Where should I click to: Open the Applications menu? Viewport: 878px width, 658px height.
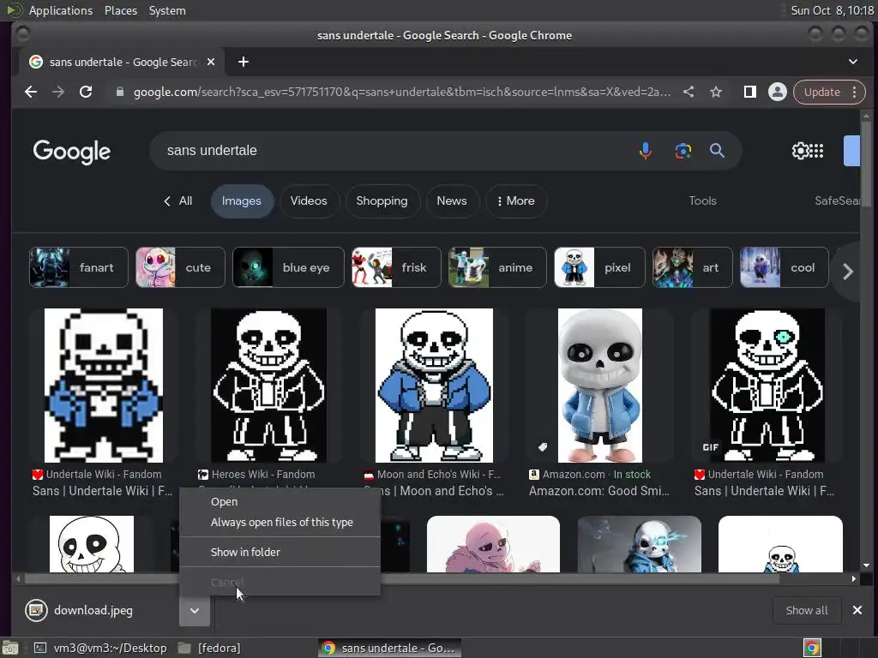point(61,10)
